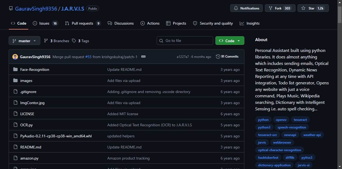Select the weather-api topic tag
Screen dimensions: 342x169
(312, 135)
